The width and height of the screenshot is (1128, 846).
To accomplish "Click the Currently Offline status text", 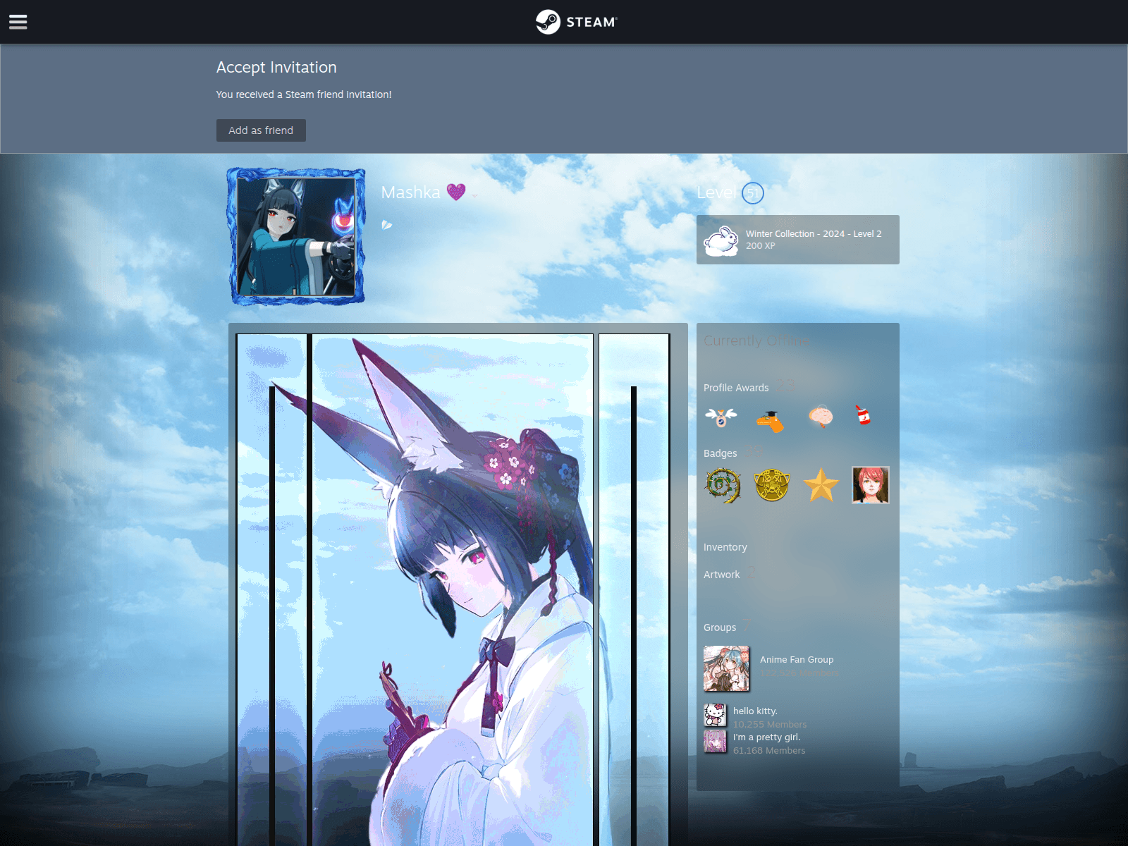I will pos(756,341).
